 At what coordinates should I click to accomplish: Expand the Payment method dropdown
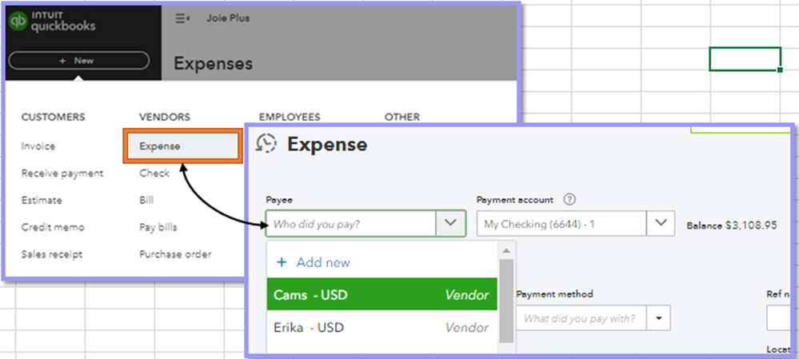click(x=658, y=318)
